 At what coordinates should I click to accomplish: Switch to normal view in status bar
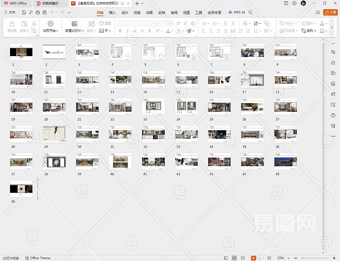[x=226, y=258]
